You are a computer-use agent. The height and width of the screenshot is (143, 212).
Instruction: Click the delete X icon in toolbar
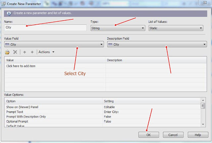tap(15, 52)
